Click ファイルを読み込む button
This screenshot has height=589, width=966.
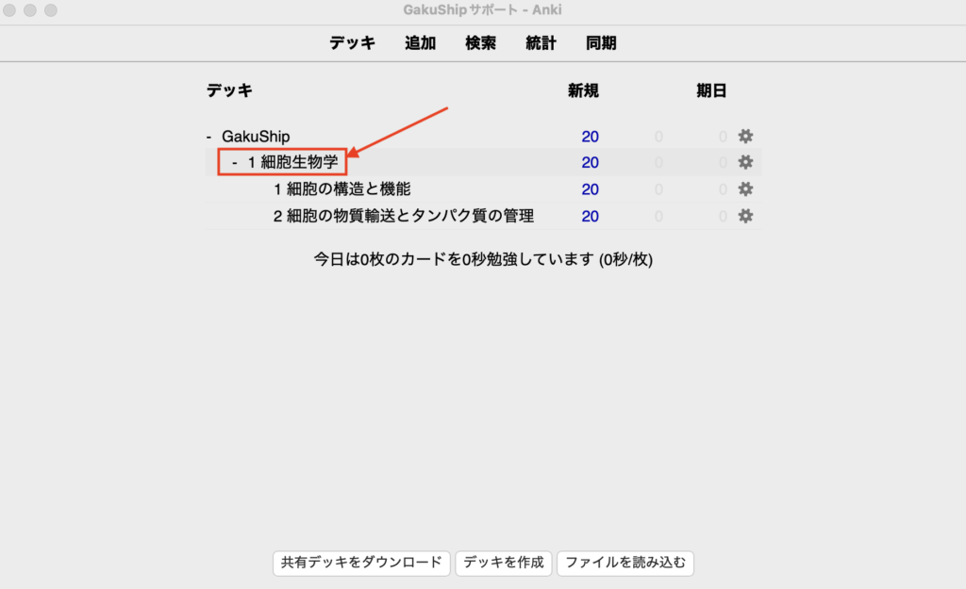625,563
